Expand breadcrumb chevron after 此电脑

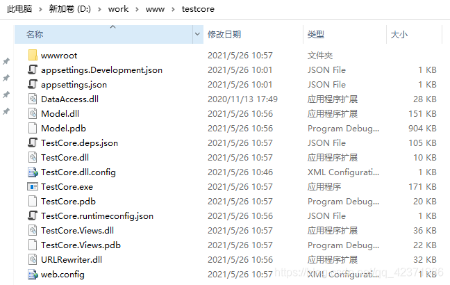coord(40,10)
